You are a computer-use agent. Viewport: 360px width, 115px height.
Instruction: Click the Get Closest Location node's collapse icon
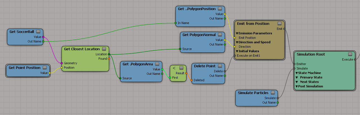(104, 49)
